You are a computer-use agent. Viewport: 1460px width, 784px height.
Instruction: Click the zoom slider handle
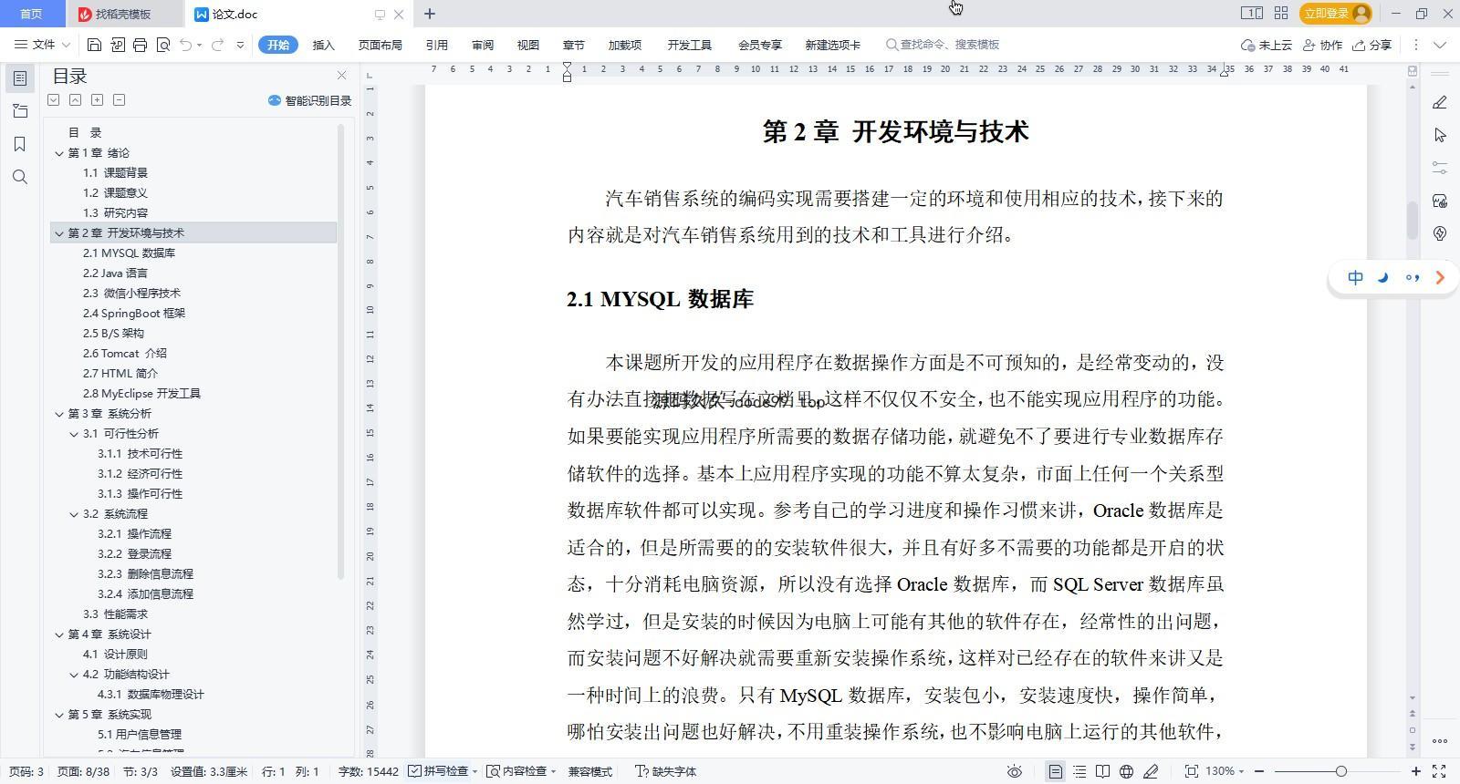(1340, 771)
